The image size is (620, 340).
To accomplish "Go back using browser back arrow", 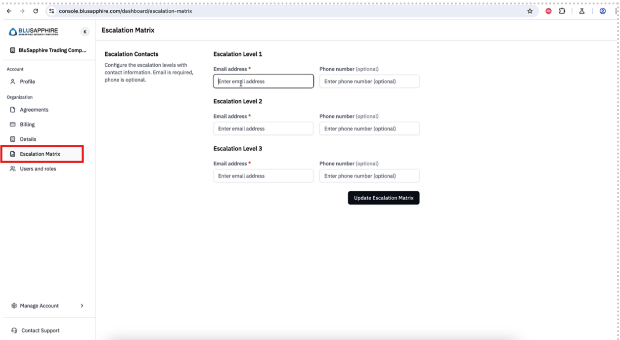I will click(x=9, y=11).
